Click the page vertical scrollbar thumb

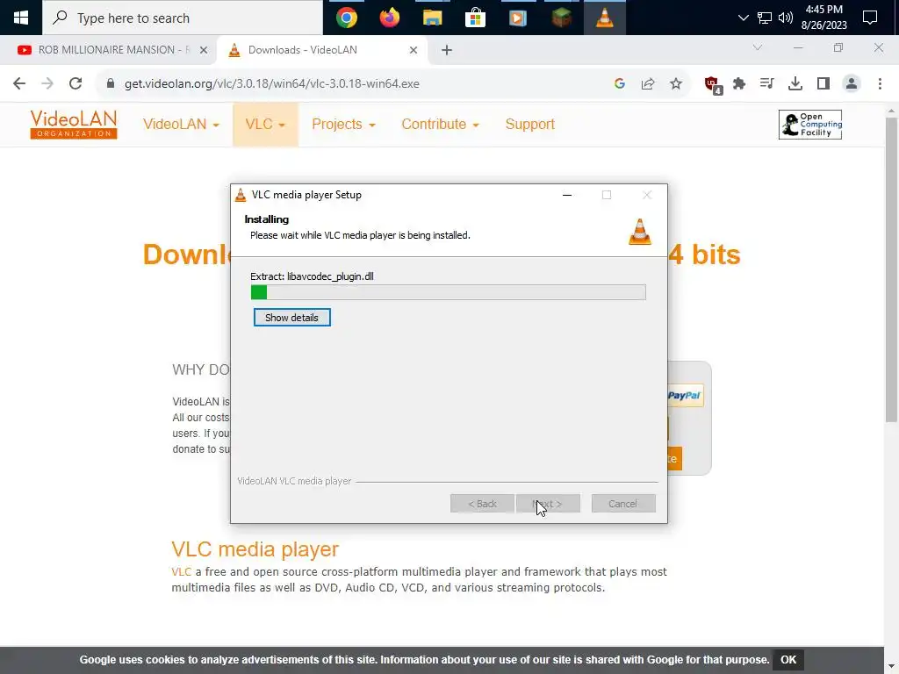coord(891,269)
